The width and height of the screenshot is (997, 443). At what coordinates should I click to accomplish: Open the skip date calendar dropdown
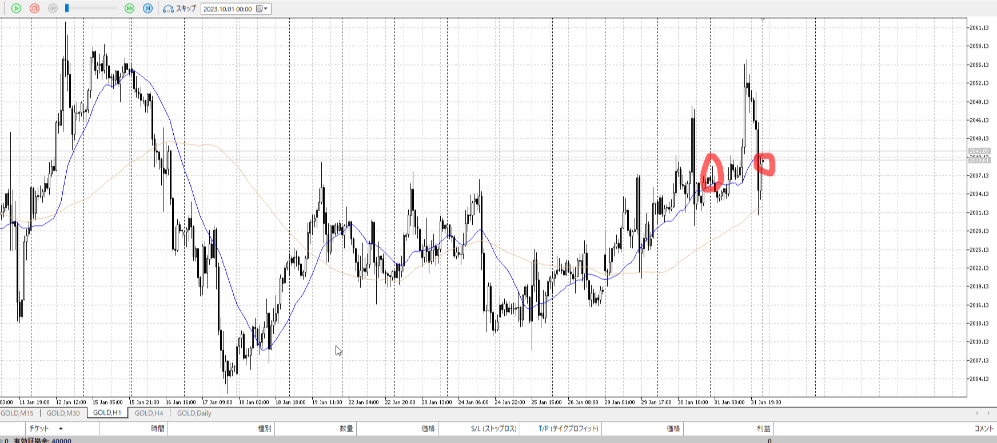tap(262, 9)
